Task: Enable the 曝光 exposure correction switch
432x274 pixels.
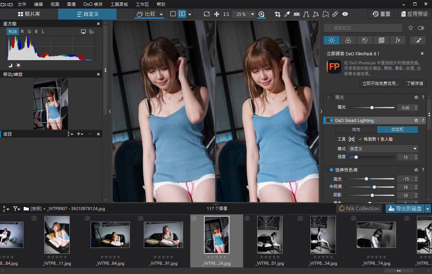Action: point(330,98)
